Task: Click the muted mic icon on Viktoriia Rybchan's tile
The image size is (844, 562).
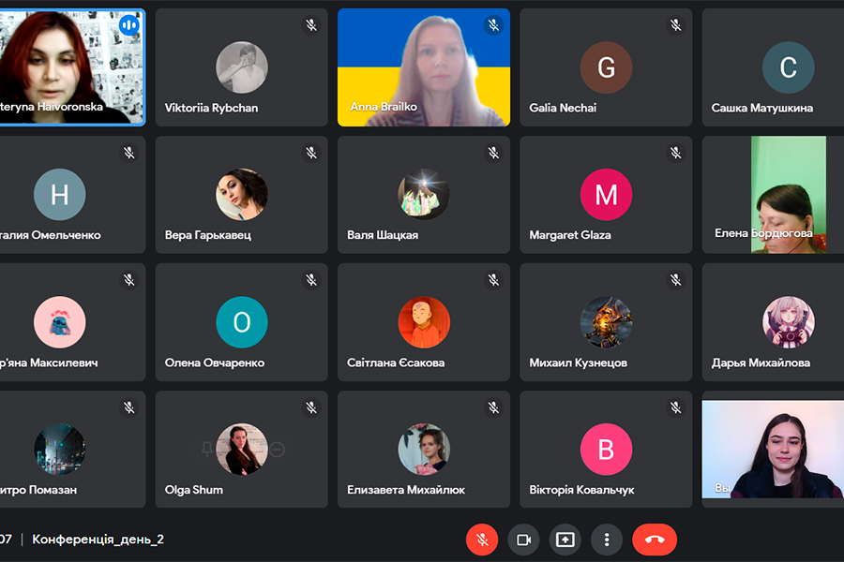Action: (x=311, y=24)
